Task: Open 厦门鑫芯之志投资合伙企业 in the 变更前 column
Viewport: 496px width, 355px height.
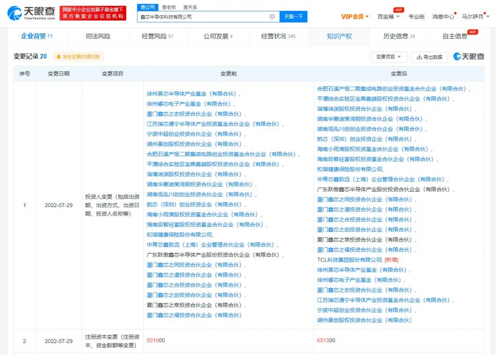Action: (x=194, y=114)
